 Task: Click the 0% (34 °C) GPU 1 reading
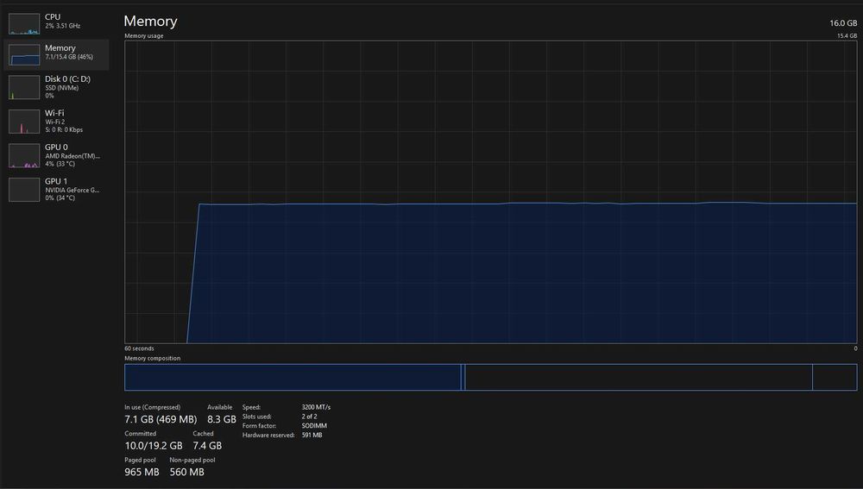(60, 198)
